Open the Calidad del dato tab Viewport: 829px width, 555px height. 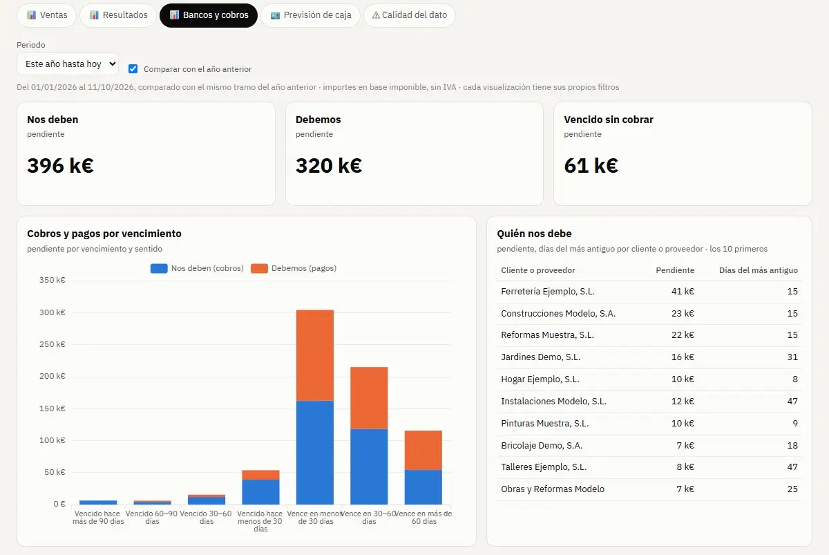[410, 15]
